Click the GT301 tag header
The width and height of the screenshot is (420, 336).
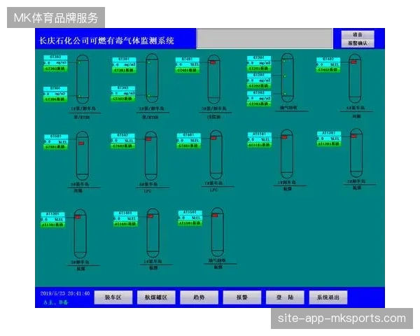click(x=124, y=59)
